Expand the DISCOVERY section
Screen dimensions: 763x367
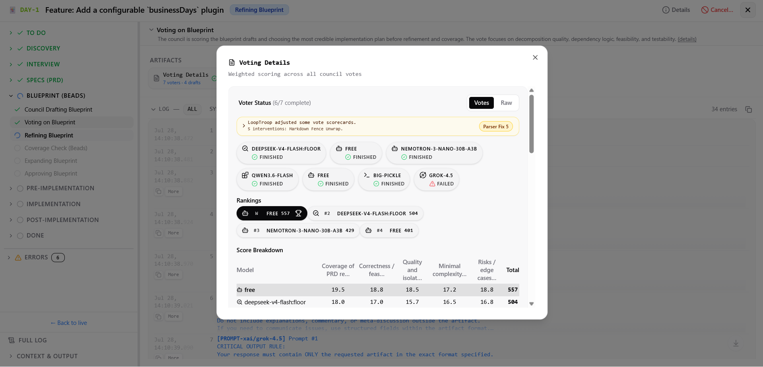pos(11,48)
